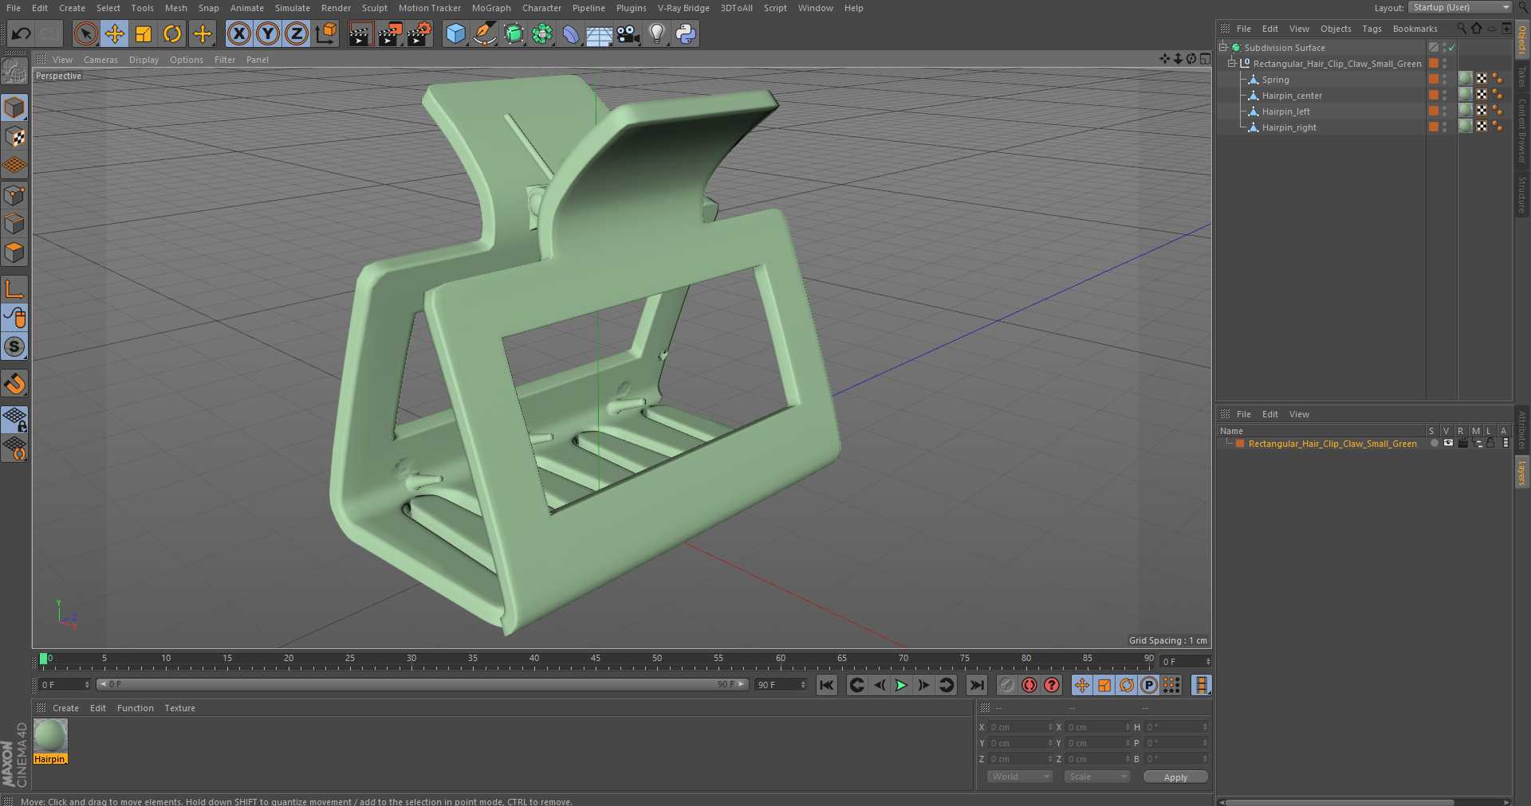Add a Light object
The height and width of the screenshot is (806, 1531).
[657, 33]
